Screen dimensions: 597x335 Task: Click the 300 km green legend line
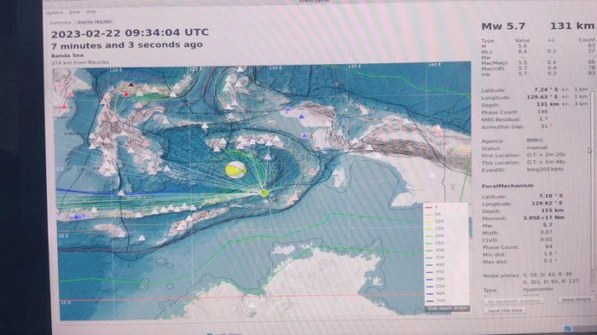[428, 250]
